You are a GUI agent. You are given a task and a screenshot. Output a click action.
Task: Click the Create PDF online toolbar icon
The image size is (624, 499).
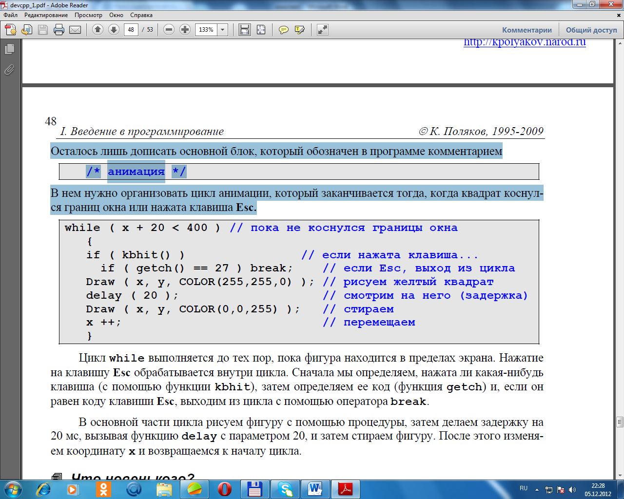[x=11, y=30]
